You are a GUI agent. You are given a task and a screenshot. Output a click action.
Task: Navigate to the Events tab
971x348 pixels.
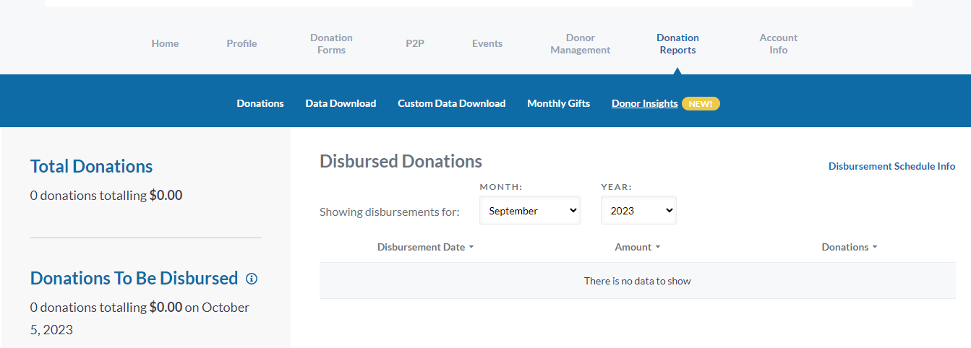(487, 43)
